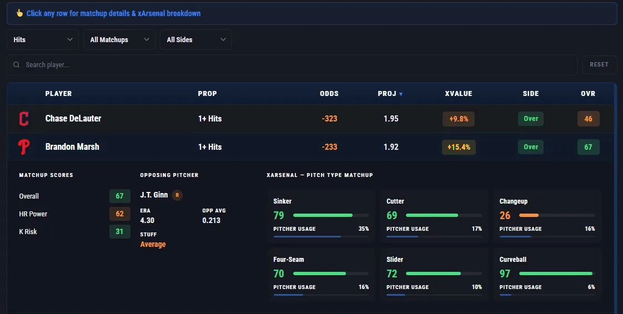Click the 1.95 projection value
Screen dimensions: 623x314
(391, 119)
